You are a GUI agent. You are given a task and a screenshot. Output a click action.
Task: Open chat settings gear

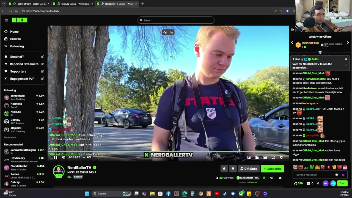318,183
